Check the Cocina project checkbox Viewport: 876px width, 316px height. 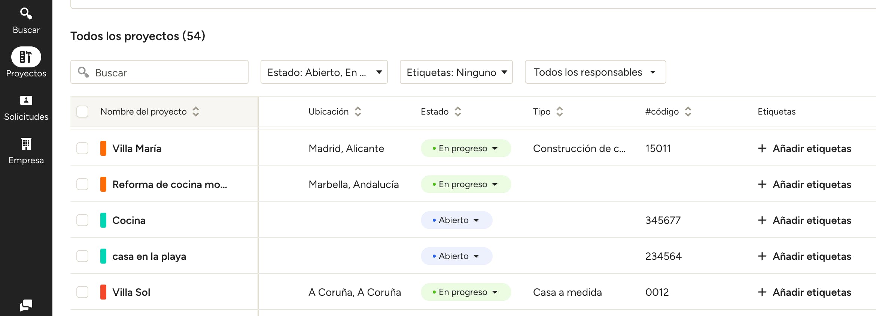pos(82,220)
